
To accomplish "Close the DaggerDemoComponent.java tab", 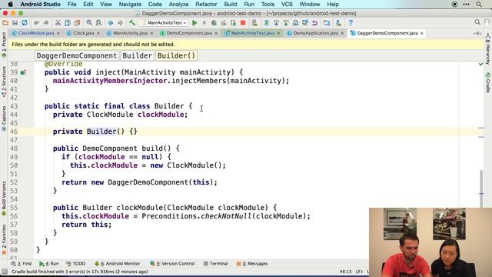I will coord(422,33).
